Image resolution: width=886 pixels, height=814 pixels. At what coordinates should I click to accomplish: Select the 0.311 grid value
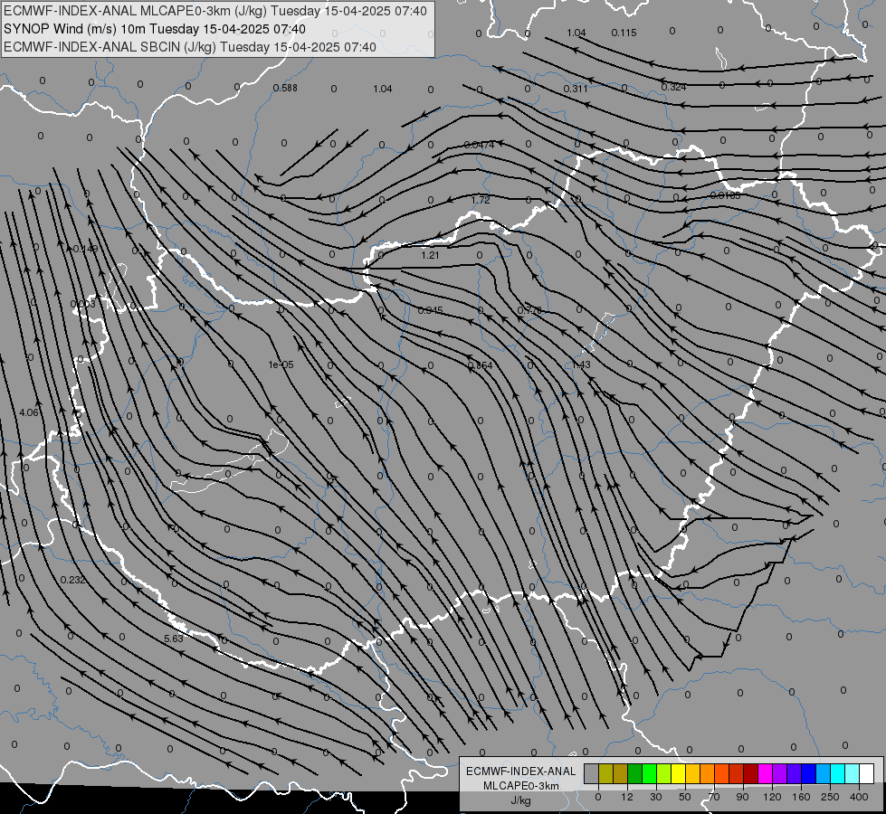coord(576,89)
